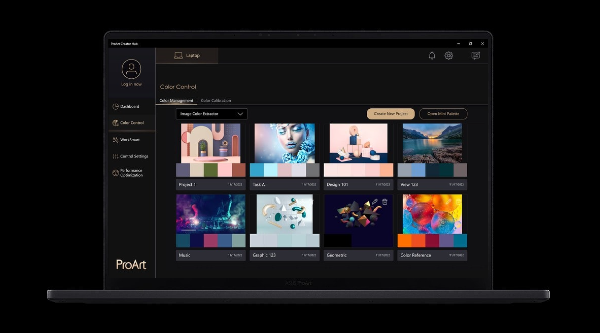
Task: Pick the olive green swatch in Project 1
Action: tap(210, 170)
